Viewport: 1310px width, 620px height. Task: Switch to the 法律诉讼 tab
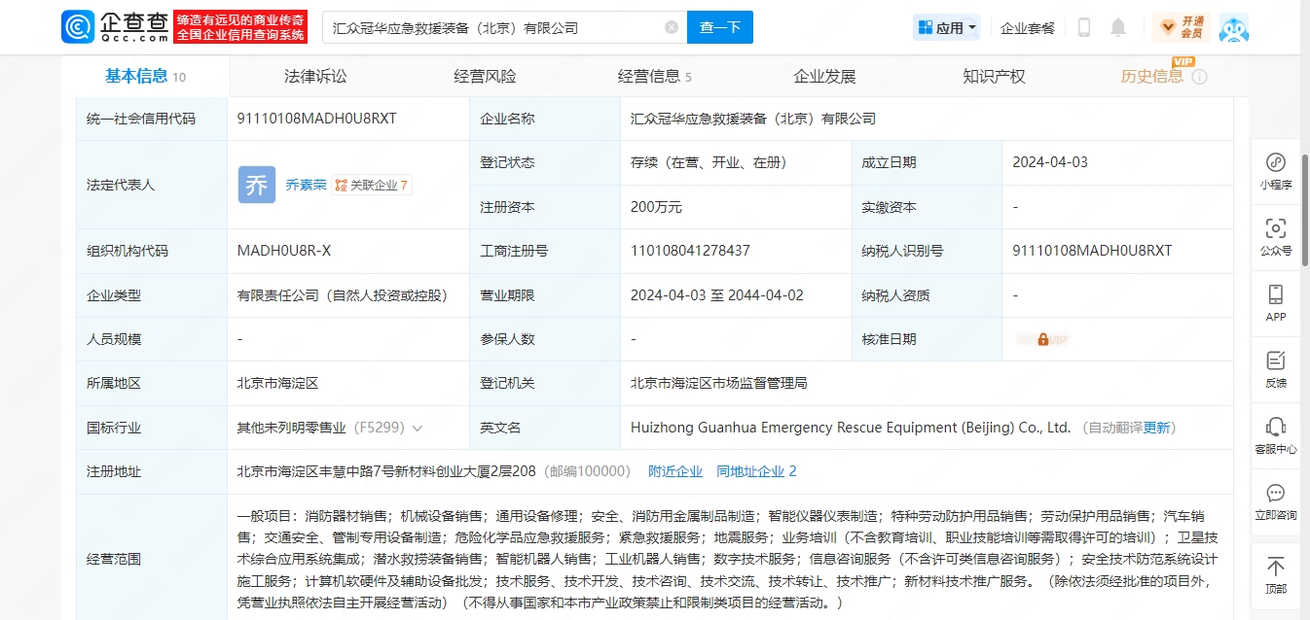315,77
